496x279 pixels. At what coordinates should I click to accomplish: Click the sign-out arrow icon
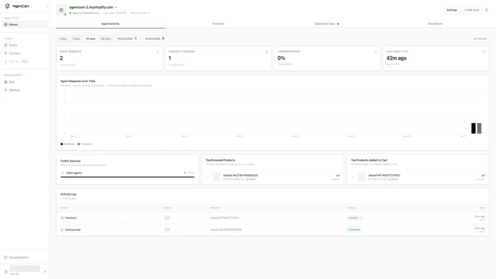(45, 272)
